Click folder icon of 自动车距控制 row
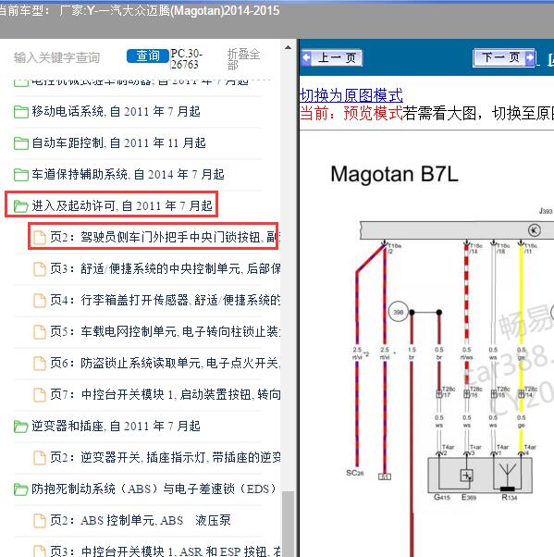The width and height of the screenshot is (554, 557). tap(21, 143)
